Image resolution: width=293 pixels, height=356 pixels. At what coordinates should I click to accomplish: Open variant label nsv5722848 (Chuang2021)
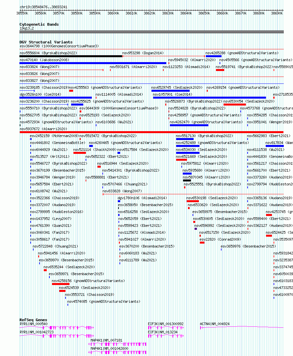(55, 246)
